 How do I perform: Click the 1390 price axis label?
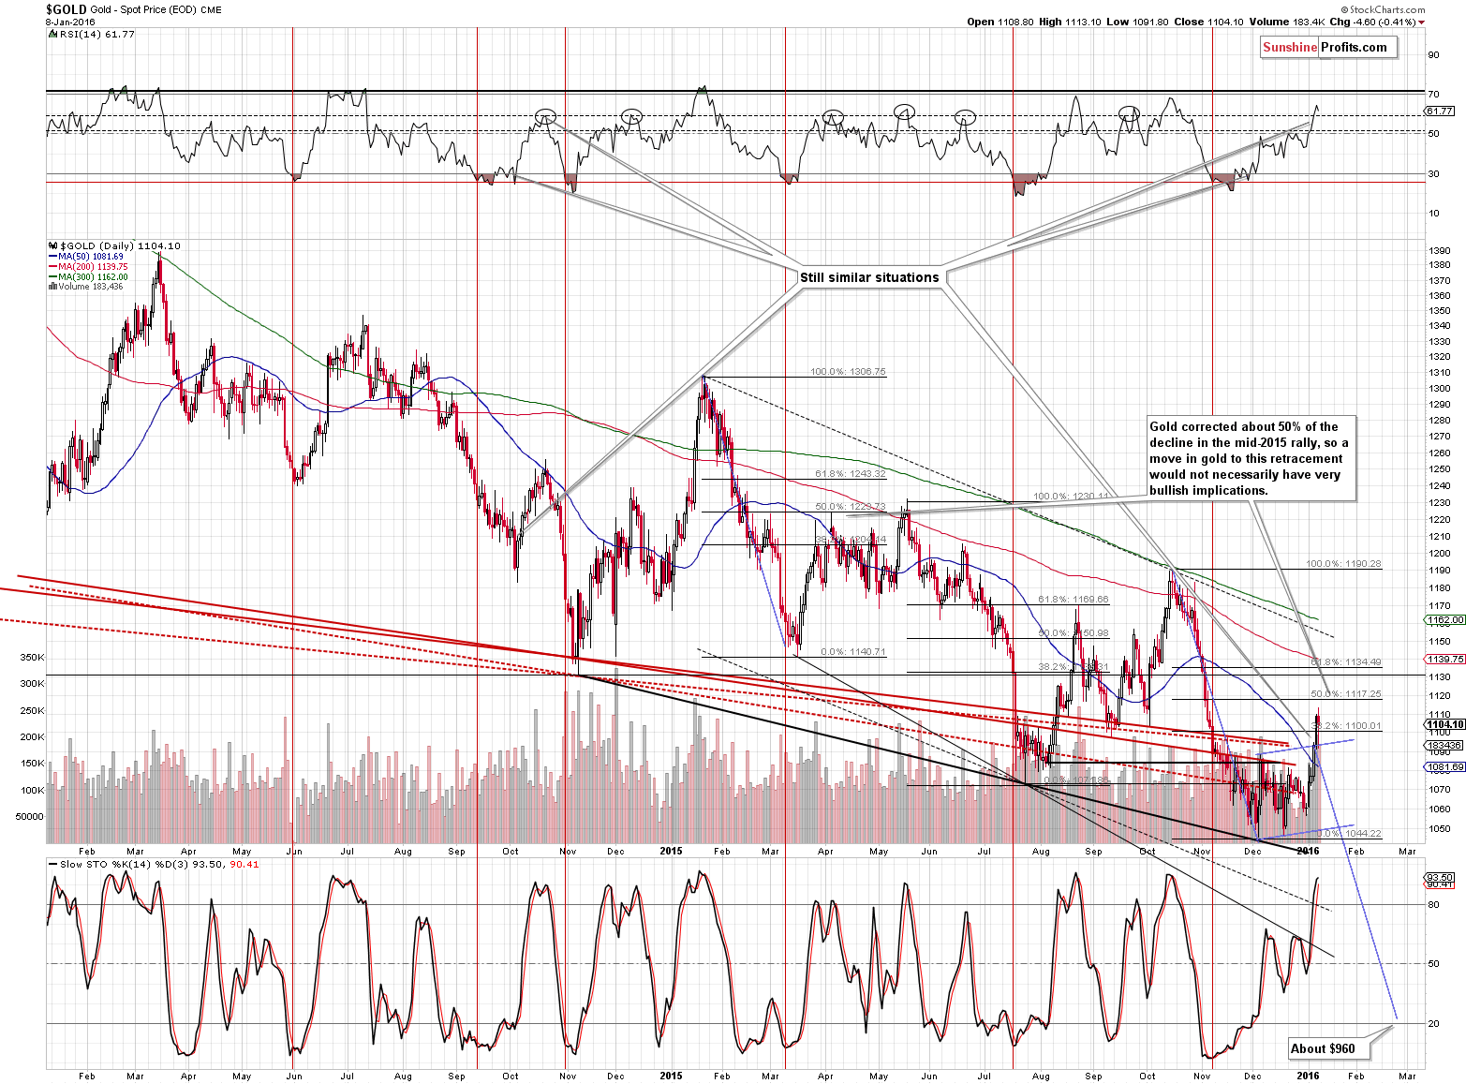[x=1440, y=251]
